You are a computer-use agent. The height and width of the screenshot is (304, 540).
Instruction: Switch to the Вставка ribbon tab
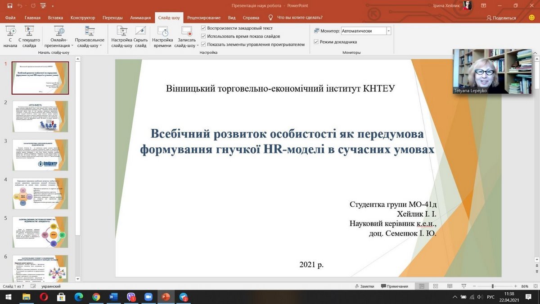55,18
